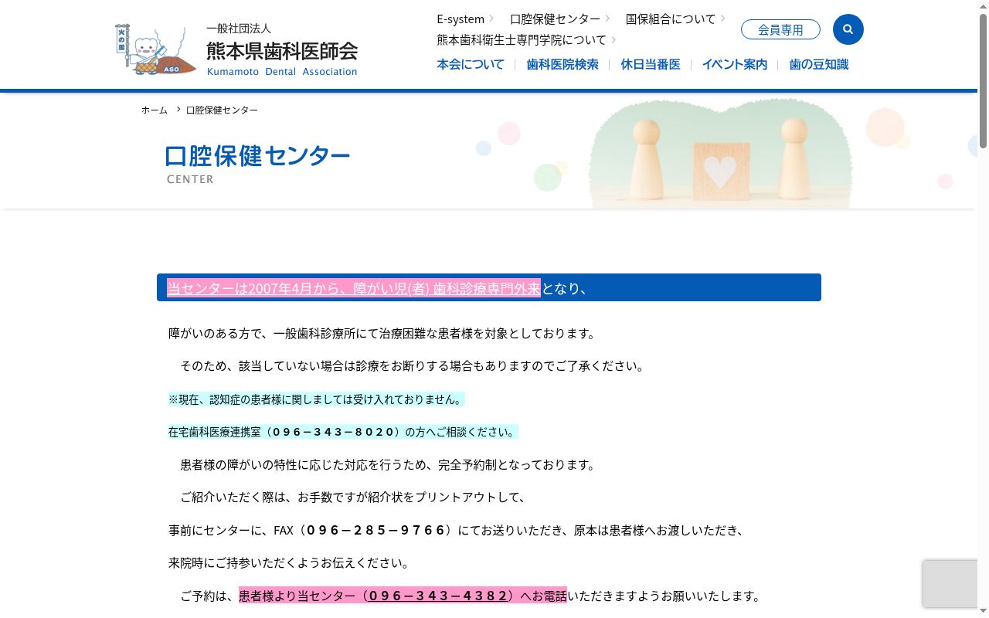Click the 熊本県歯科医師会 site title text

click(282, 51)
